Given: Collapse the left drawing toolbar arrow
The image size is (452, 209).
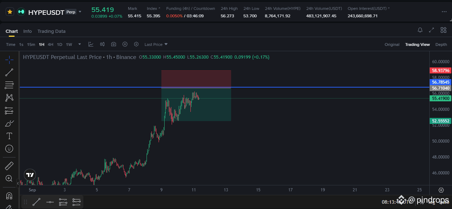Looking at the screenshot, I should coord(18,183).
